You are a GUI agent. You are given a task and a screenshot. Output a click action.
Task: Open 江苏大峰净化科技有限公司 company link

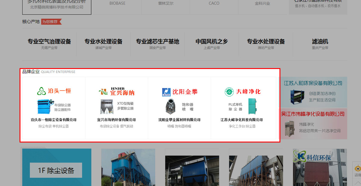click(242, 120)
